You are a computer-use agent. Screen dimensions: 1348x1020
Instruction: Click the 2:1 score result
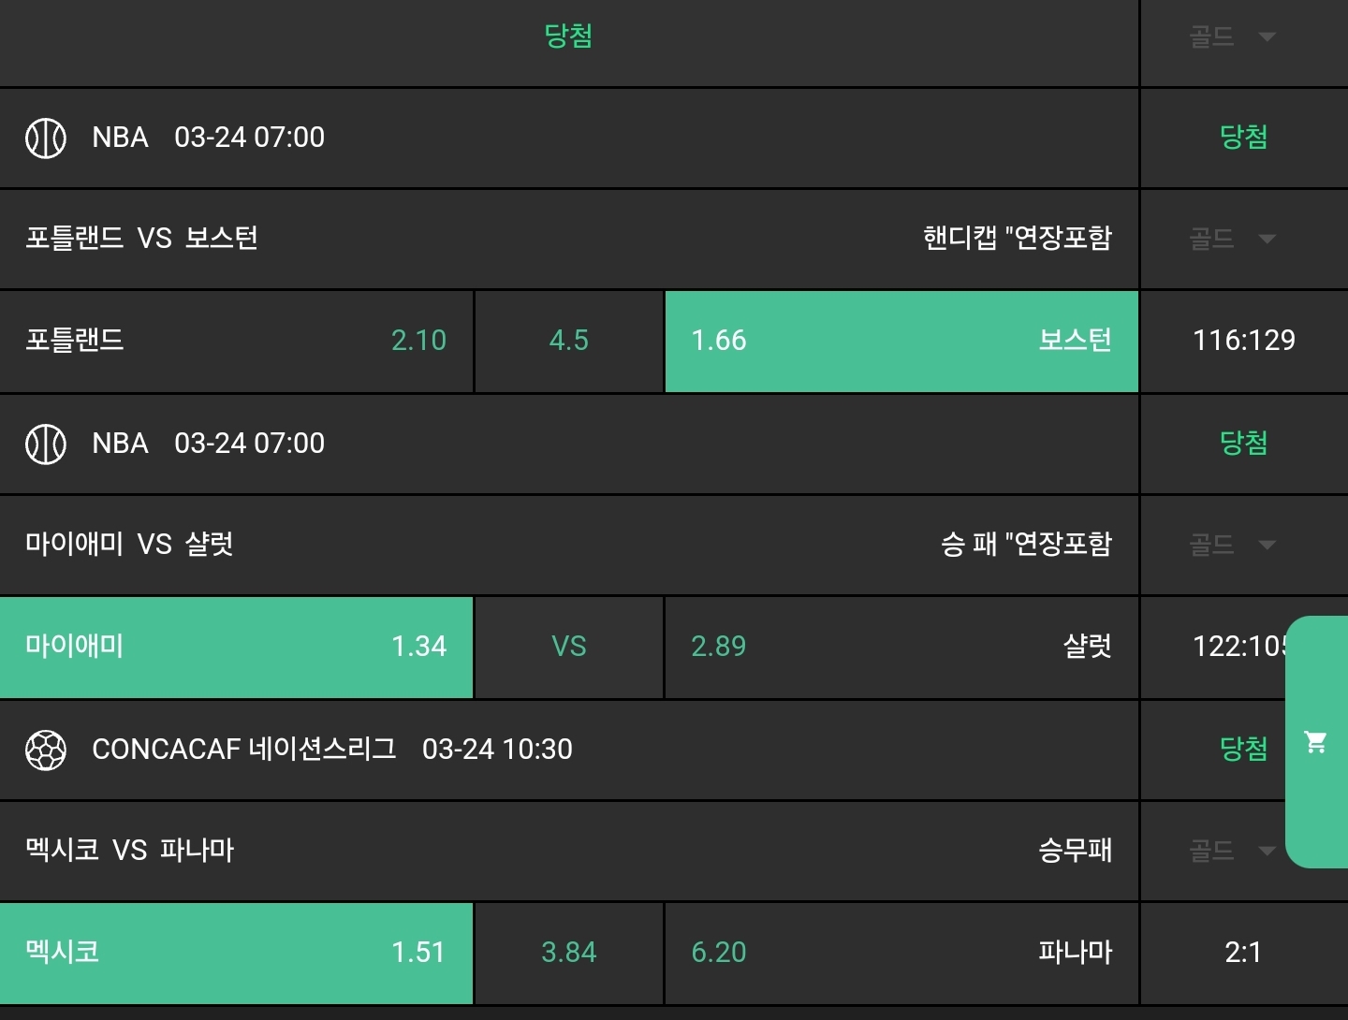pyautogui.click(x=1243, y=953)
